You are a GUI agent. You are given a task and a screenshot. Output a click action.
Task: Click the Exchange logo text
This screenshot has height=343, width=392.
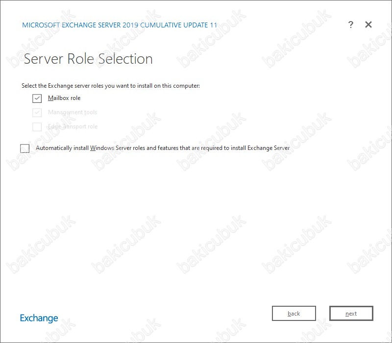click(x=39, y=318)
